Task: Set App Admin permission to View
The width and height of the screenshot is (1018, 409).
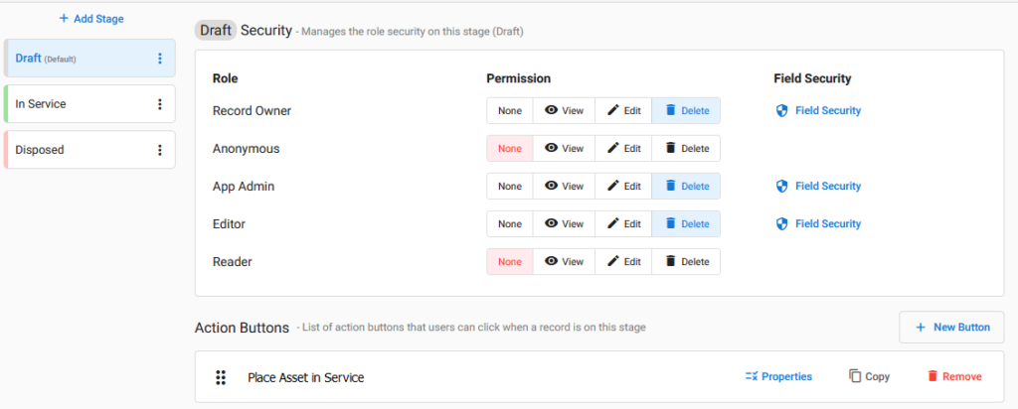Action: click(x=565, y=186)
